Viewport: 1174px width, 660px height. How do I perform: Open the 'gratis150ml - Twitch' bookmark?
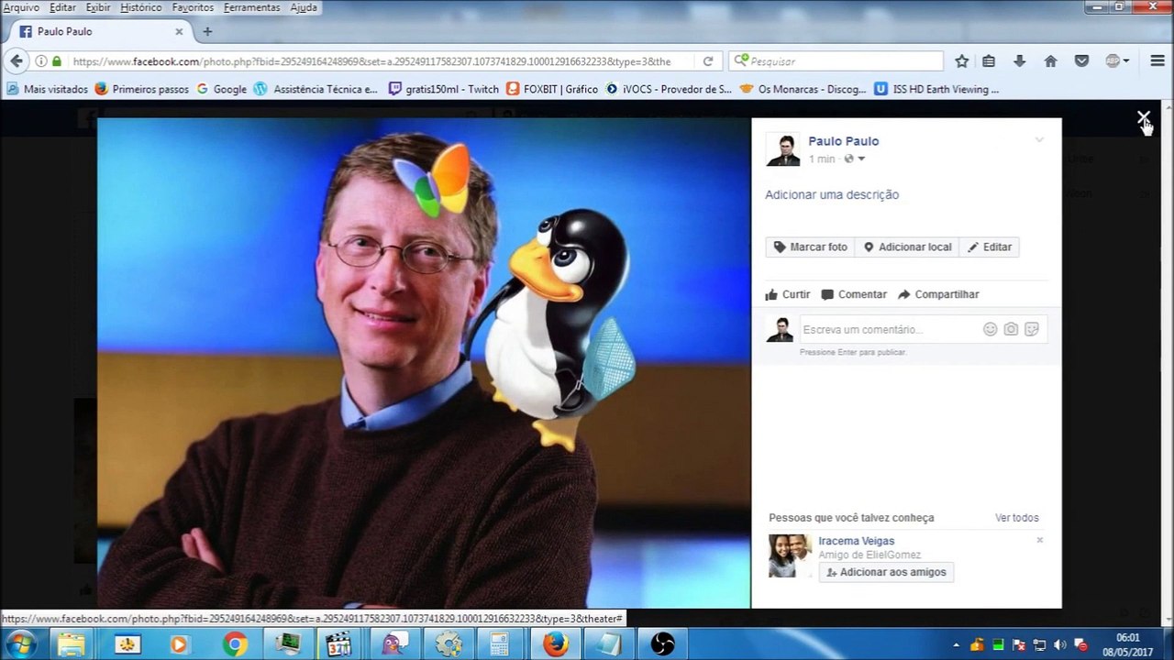pos(444,89)
